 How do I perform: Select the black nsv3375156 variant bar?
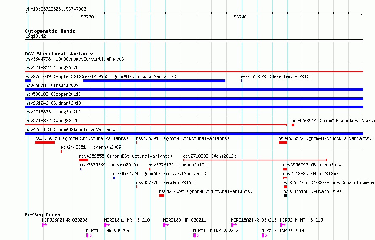tap(285, 195)
